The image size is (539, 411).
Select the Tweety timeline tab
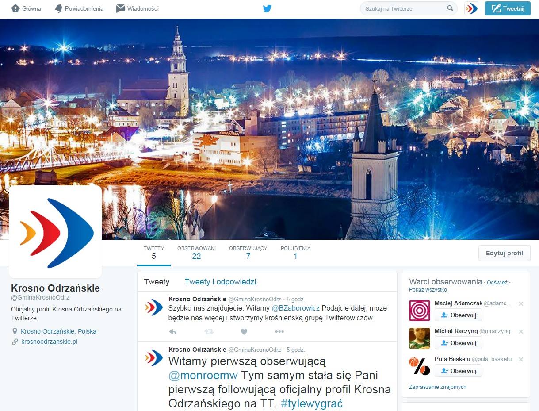(157, 282)
